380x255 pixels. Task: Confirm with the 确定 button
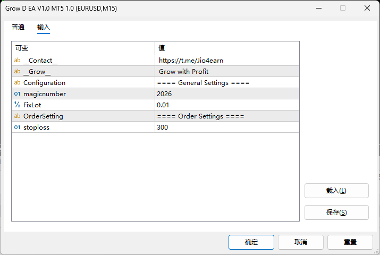251,242
